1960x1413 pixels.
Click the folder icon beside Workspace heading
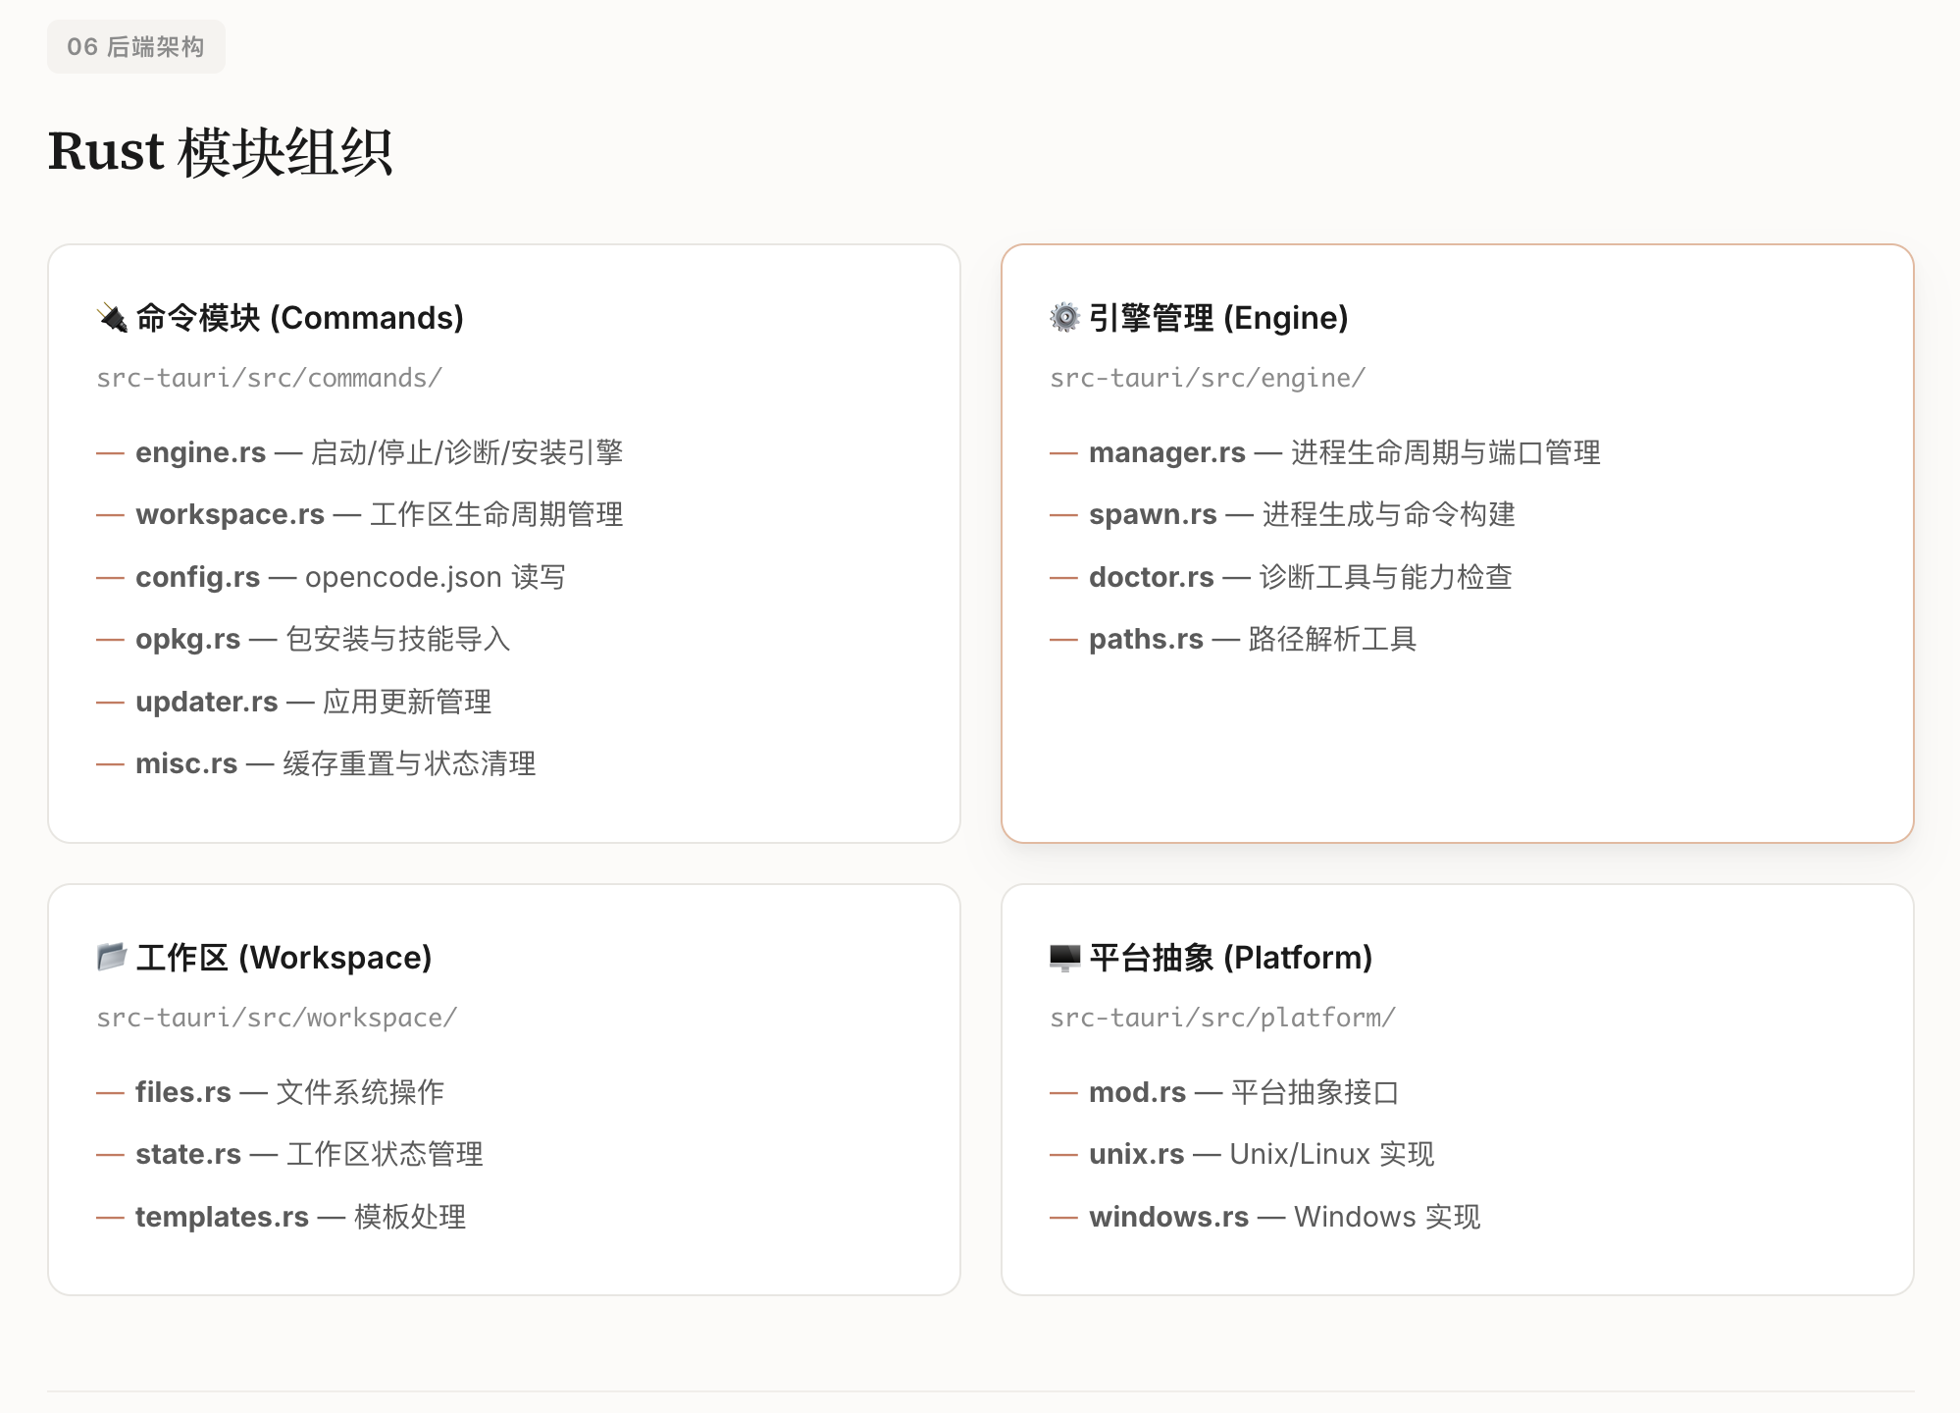pos(112,957)
